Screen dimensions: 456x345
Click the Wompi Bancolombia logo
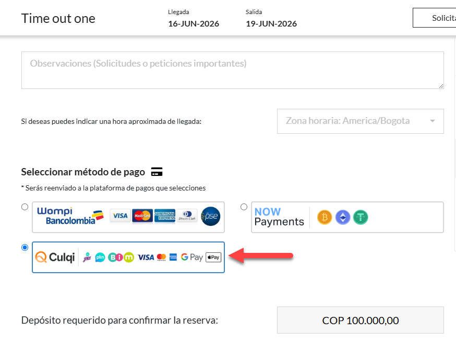click(x=70, y=216)
